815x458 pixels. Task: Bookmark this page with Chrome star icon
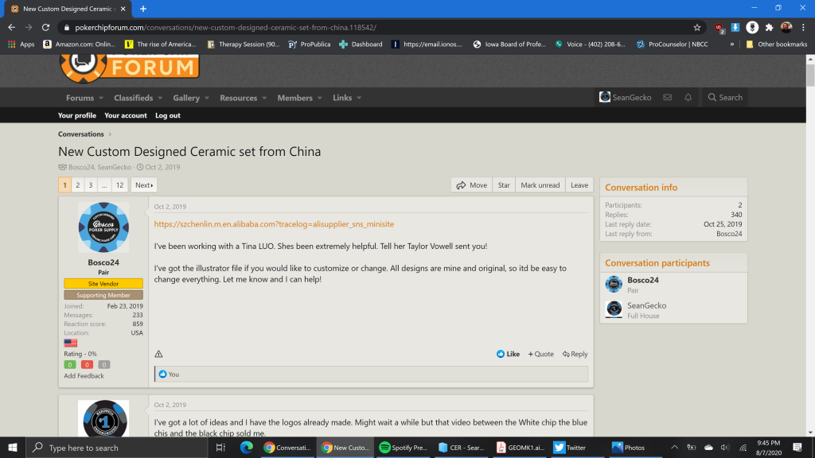click(697, 27)
